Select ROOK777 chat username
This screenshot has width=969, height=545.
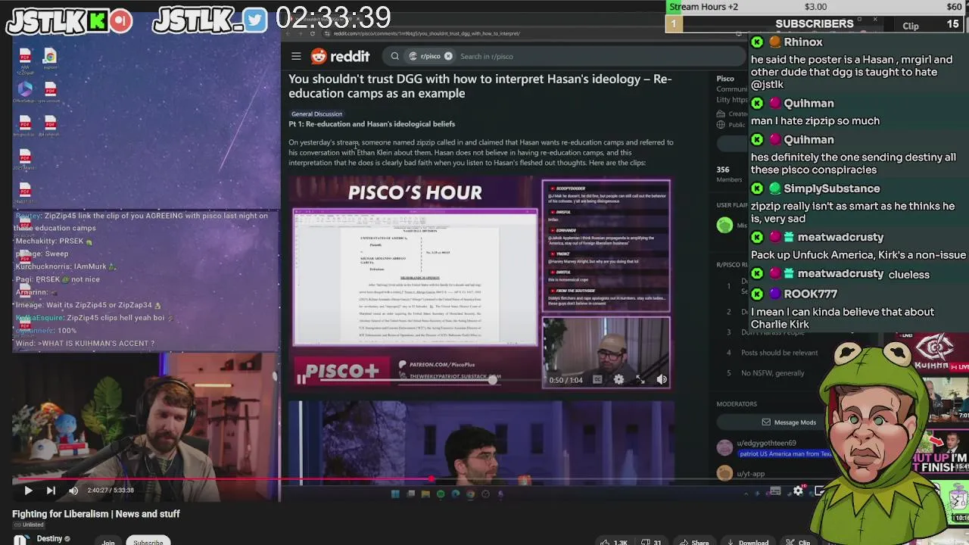point(811,294)
